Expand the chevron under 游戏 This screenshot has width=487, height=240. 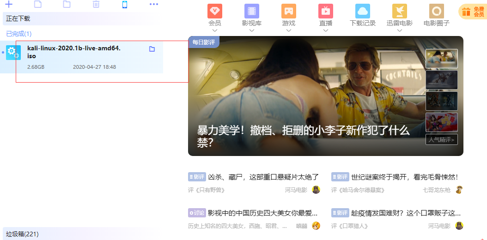(x=288, y=30)
